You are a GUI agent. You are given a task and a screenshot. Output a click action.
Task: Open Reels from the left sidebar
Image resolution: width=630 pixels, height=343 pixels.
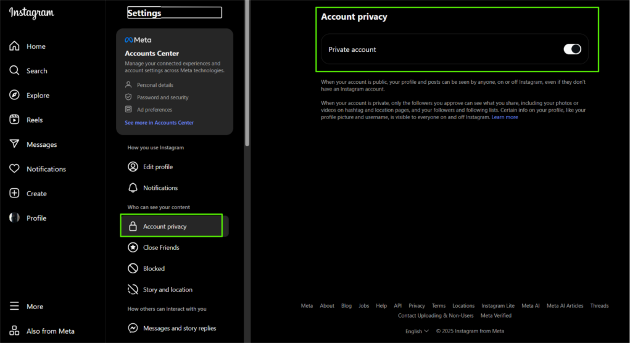coord(14,120)
